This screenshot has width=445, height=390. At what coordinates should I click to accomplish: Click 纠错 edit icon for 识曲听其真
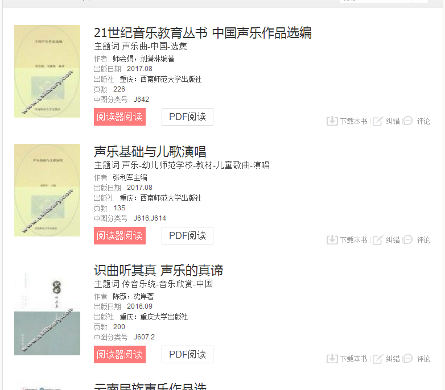click(378, 359)
